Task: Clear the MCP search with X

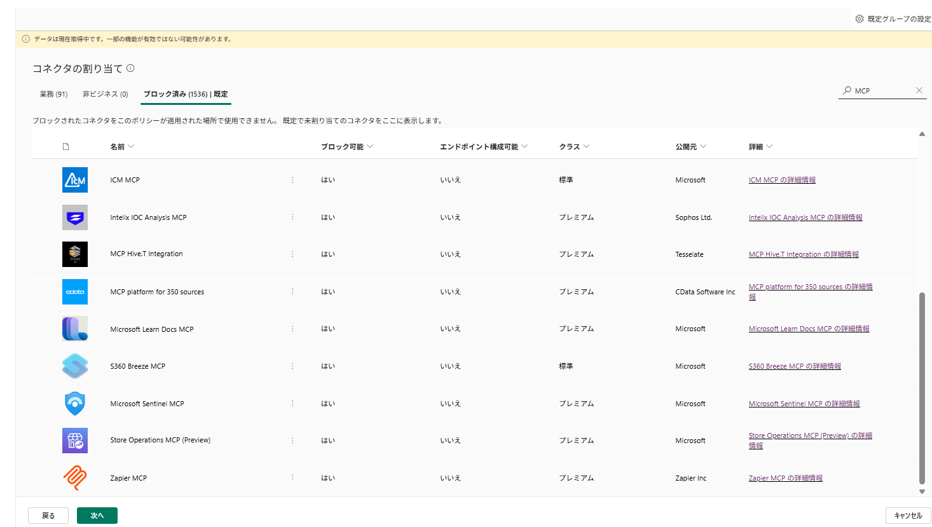Action: (x=919, y=90)
